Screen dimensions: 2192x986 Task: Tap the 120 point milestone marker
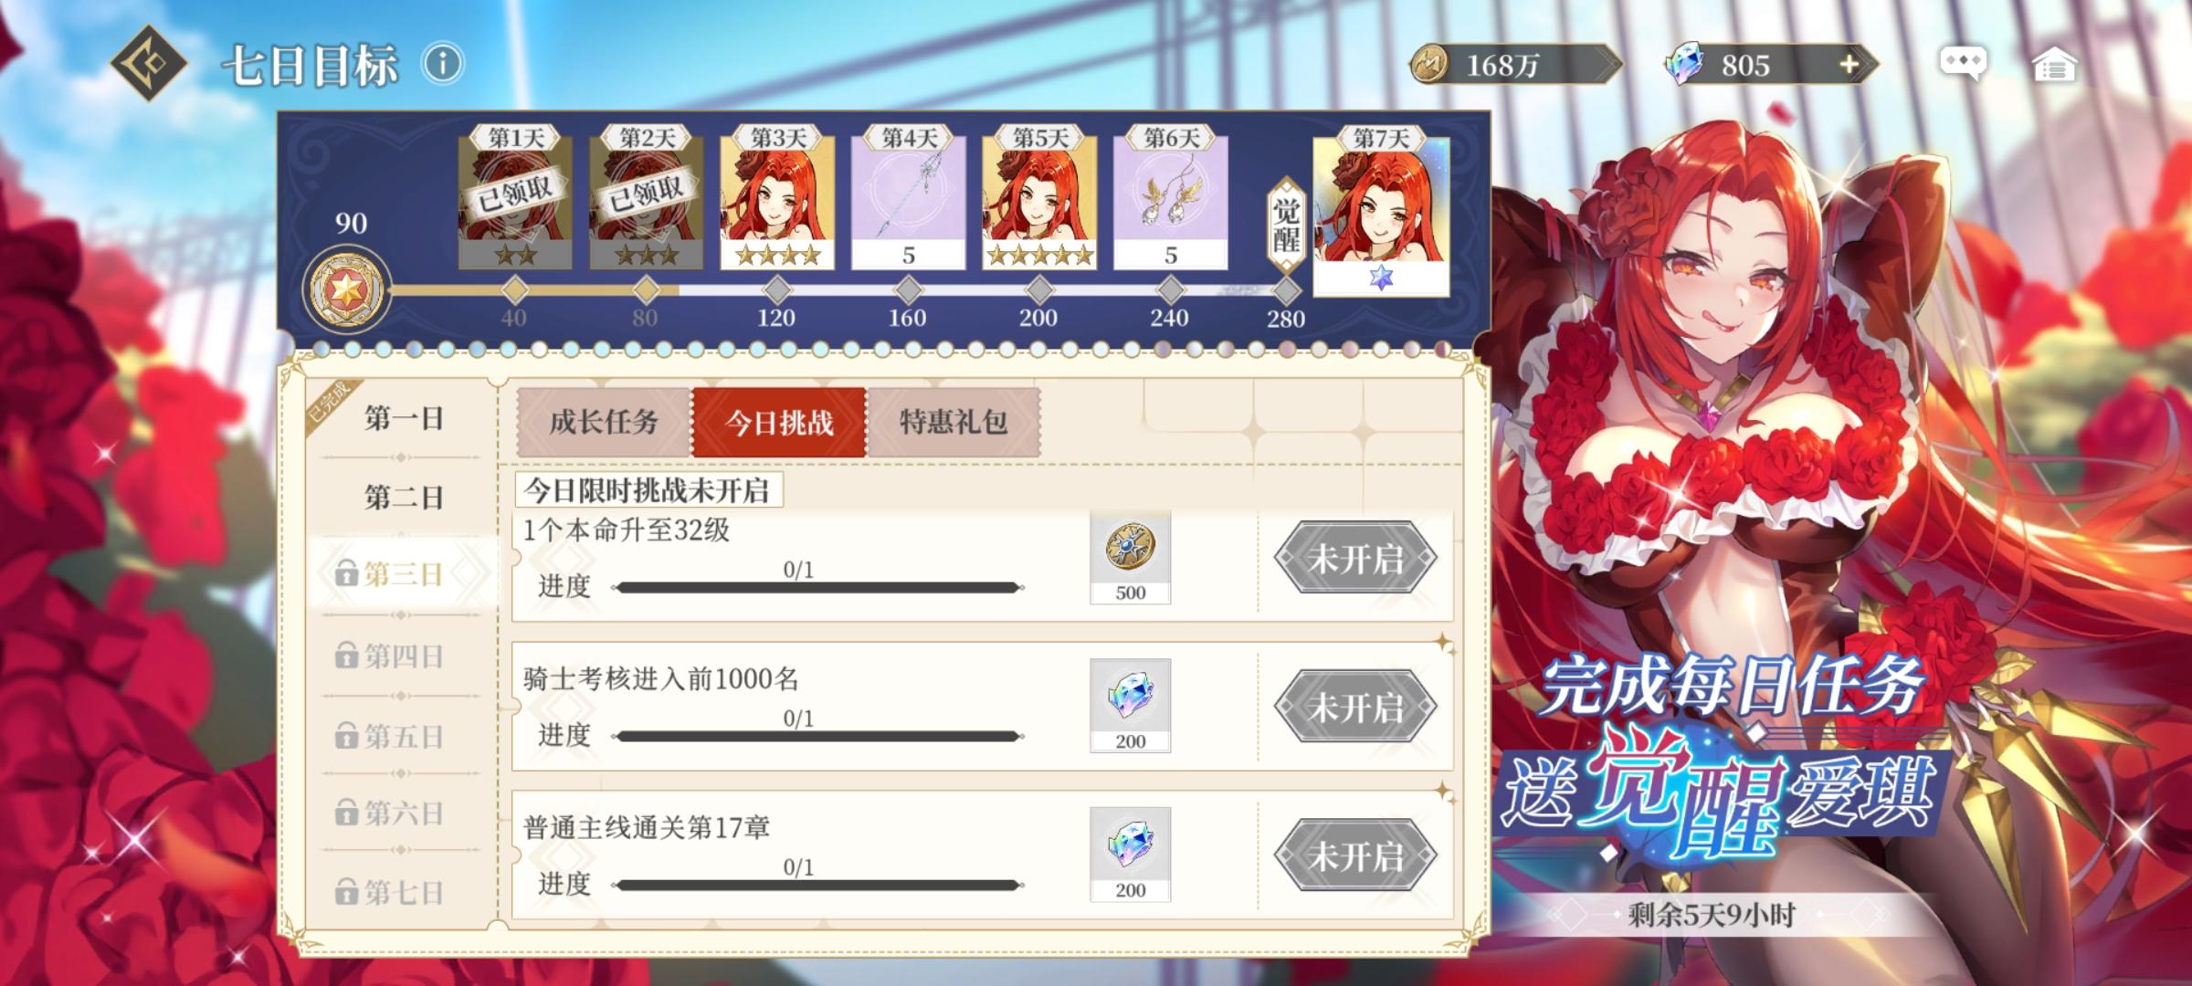[776, 291]
